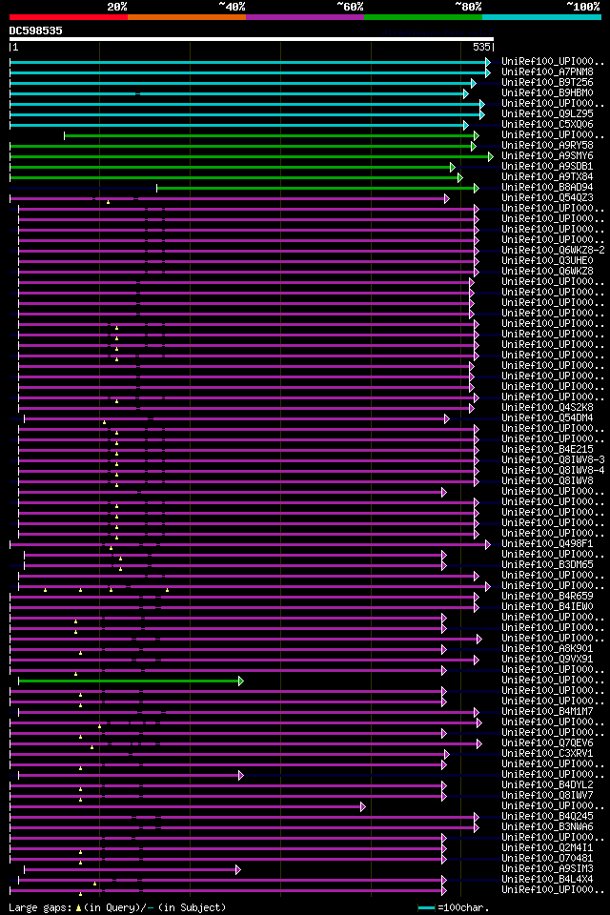Select the UniRef100_B4Q245 label
The height and width of the screenshot is (915, 610).
click(x=547, y=817)
